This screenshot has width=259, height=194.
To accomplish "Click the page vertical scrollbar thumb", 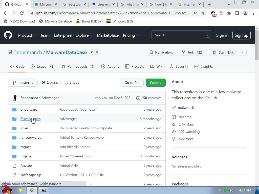I will click(257, 45).
